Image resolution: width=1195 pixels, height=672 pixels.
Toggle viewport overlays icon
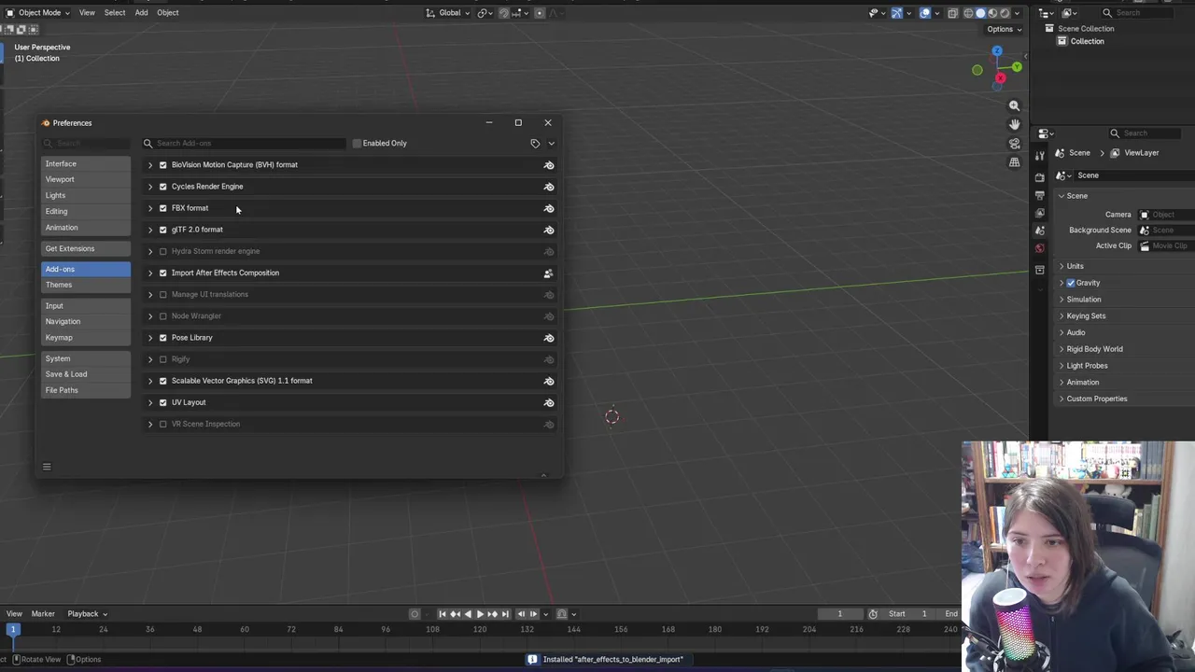click(925, 13)
